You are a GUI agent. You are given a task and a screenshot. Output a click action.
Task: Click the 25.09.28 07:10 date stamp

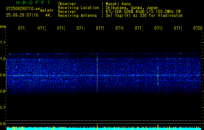(22, 15)
